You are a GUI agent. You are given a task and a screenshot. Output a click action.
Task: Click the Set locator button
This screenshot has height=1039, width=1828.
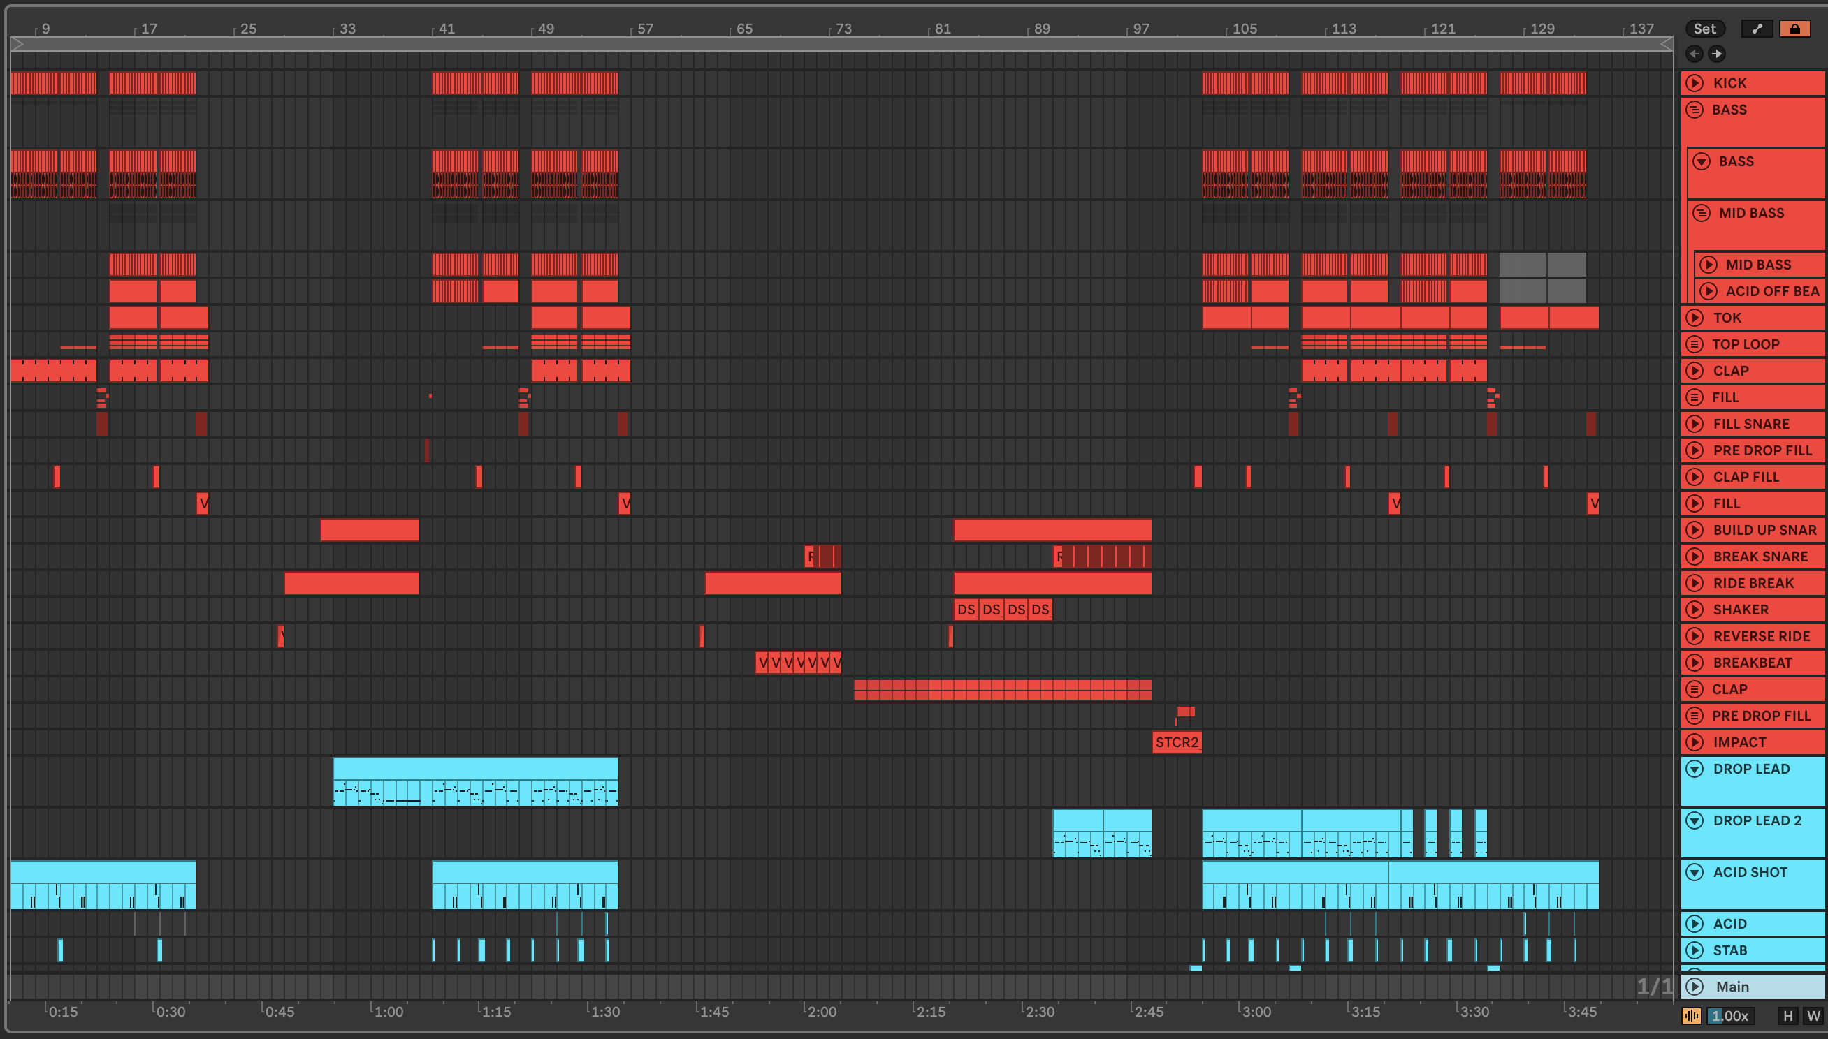tap(1705, 29)
